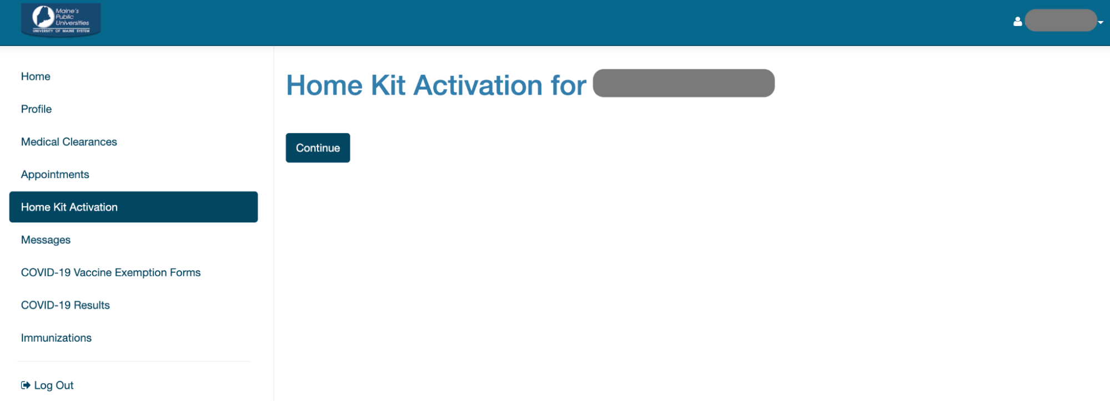Click the redacted name beside the heading

(684, 83)
